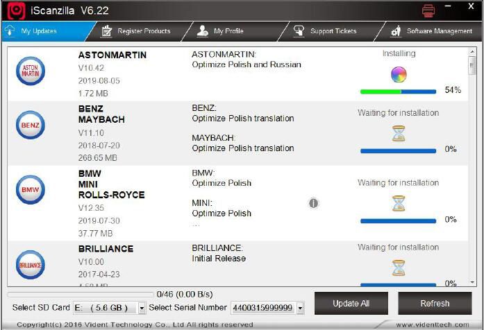Click the colorful installing spinner for ASTONMARTIN
Viewport: 484px width, 330px height.
pos(399,75)
